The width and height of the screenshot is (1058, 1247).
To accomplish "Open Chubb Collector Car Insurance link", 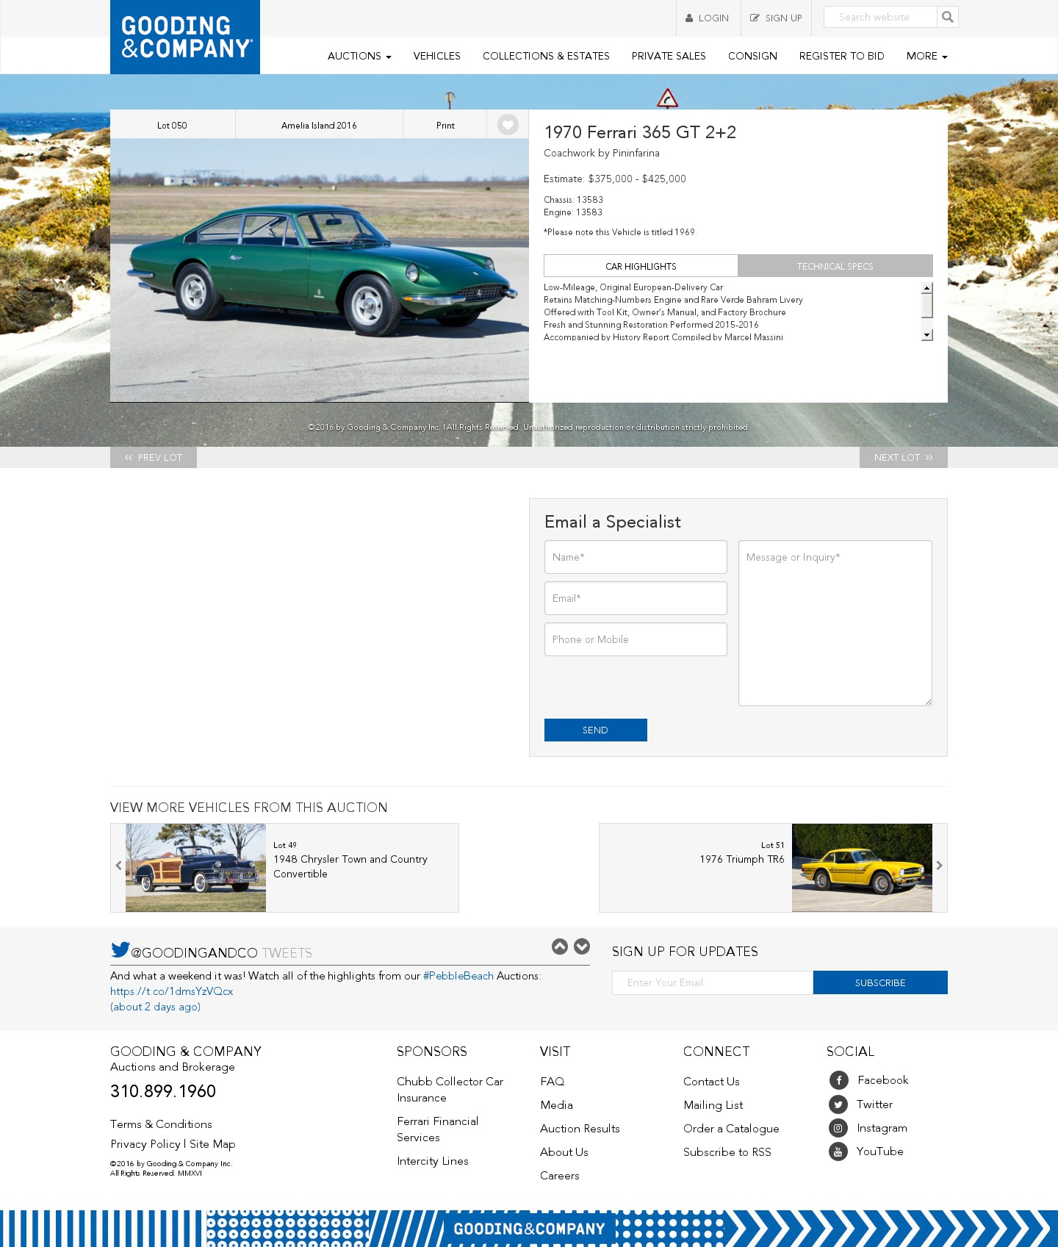I will coord(450,1090).
